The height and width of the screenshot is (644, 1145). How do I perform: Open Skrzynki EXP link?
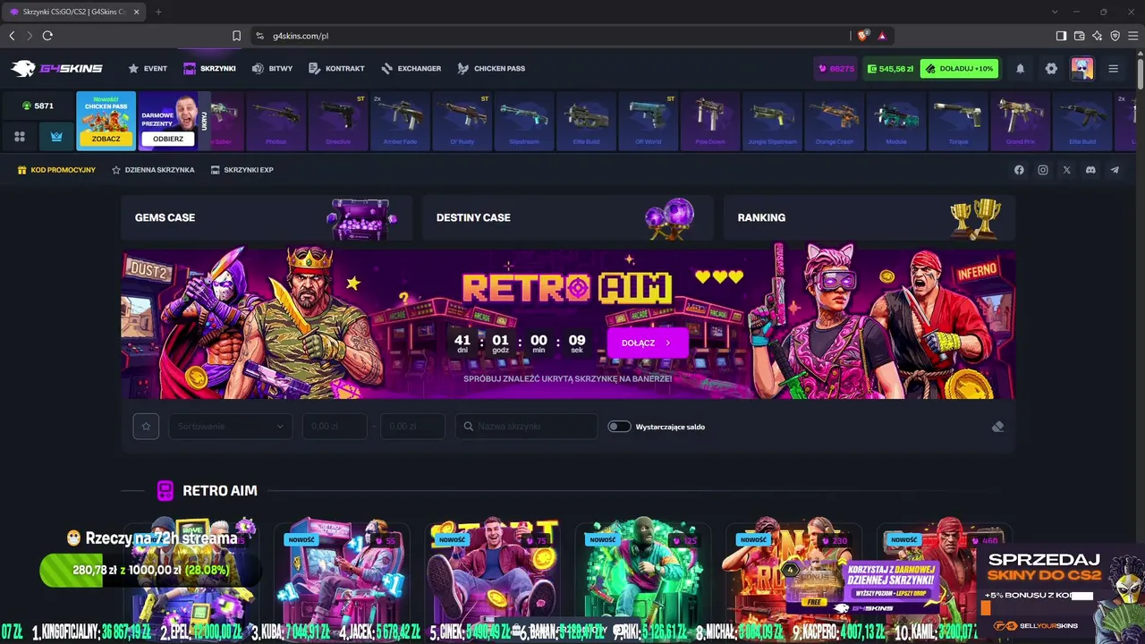click(x=242, y=170)
